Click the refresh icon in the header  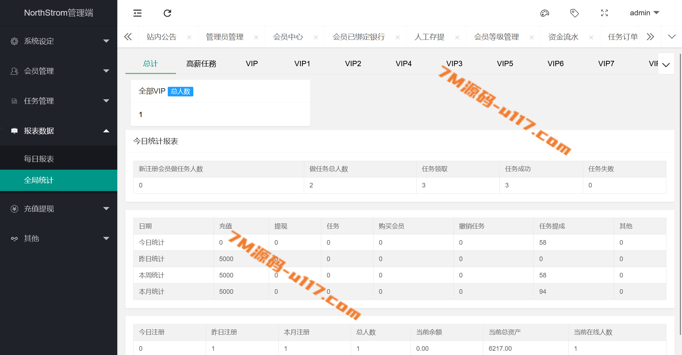167,13
